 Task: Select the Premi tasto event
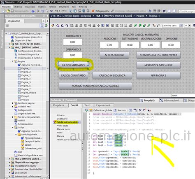pyautogui.click(x=62, y=126)
